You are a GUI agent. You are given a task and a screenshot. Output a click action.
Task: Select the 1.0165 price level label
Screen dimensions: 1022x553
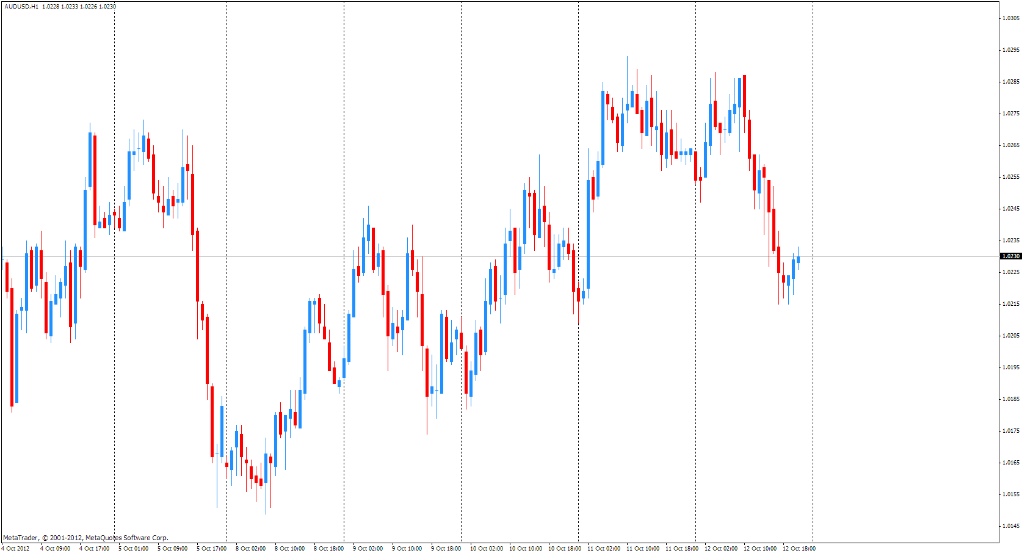coord(1011,463)
